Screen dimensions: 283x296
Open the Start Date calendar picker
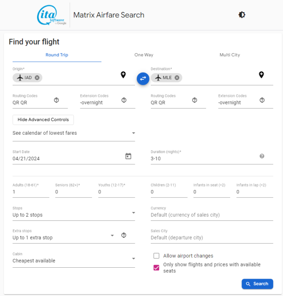tap(128, 156)
